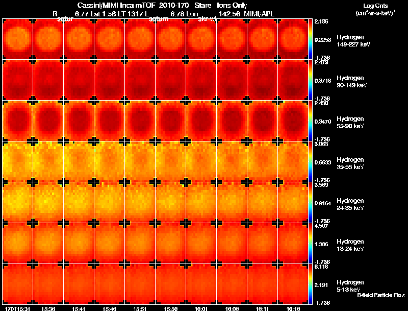Click the color bar beside Hydrogen 149-227 keV
Viewport: 408px width, 311px height.
[x=310, y=39]
